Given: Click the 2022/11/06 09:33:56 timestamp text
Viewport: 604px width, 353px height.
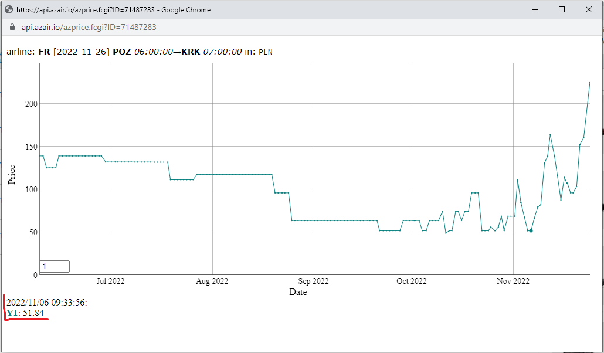Looking at the screenshot, I should tap(46, 303).
